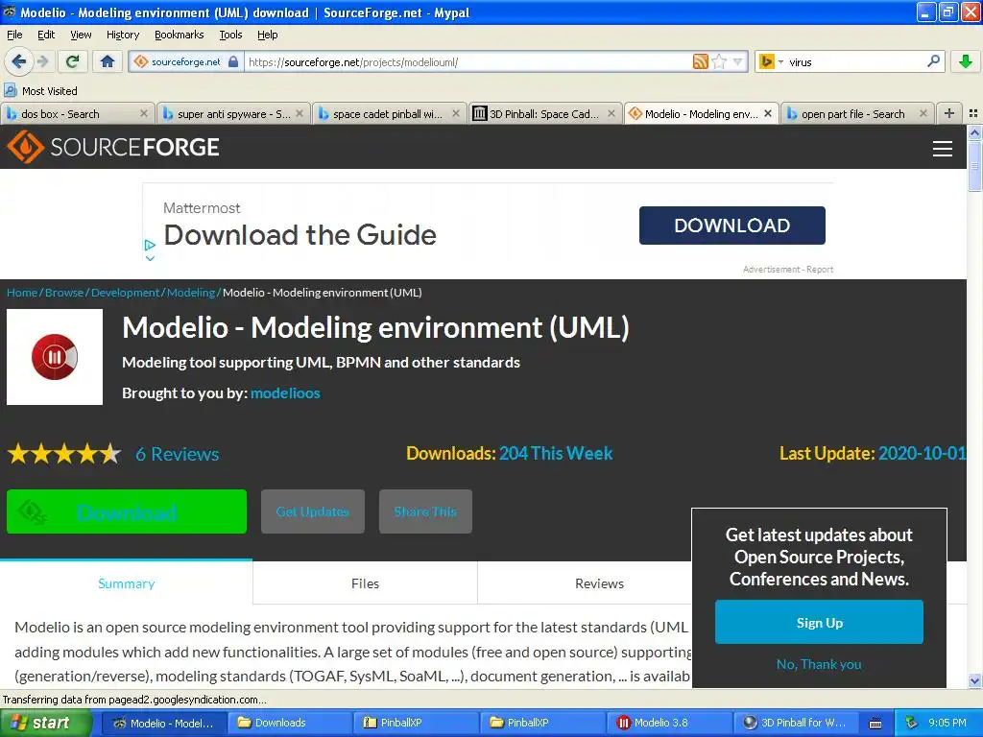Click the Advertisement - Report link
983x737 pixels.
point(788,270)
